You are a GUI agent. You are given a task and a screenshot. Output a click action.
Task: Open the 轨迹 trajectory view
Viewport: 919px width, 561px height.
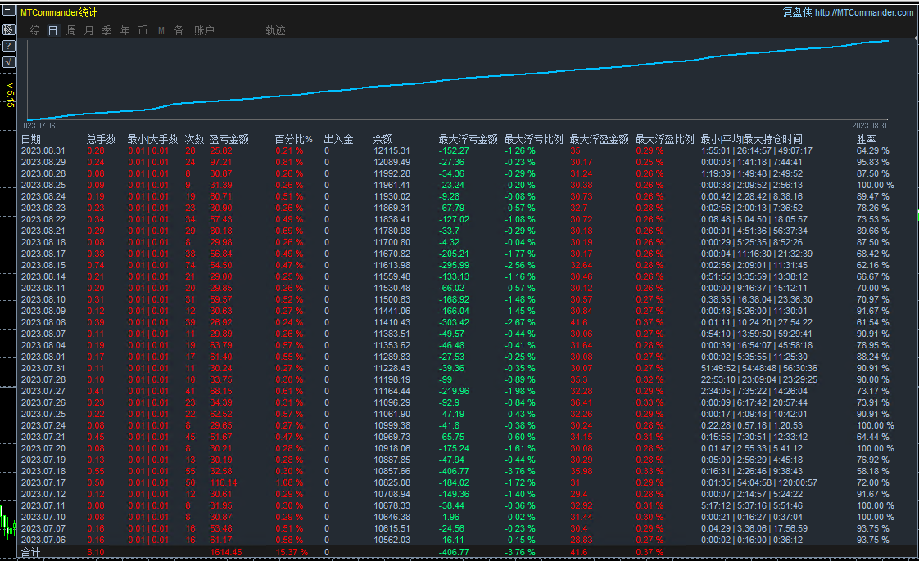275,30
